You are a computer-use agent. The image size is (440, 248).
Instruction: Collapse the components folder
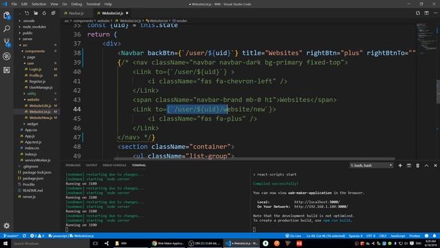point(34,51)
